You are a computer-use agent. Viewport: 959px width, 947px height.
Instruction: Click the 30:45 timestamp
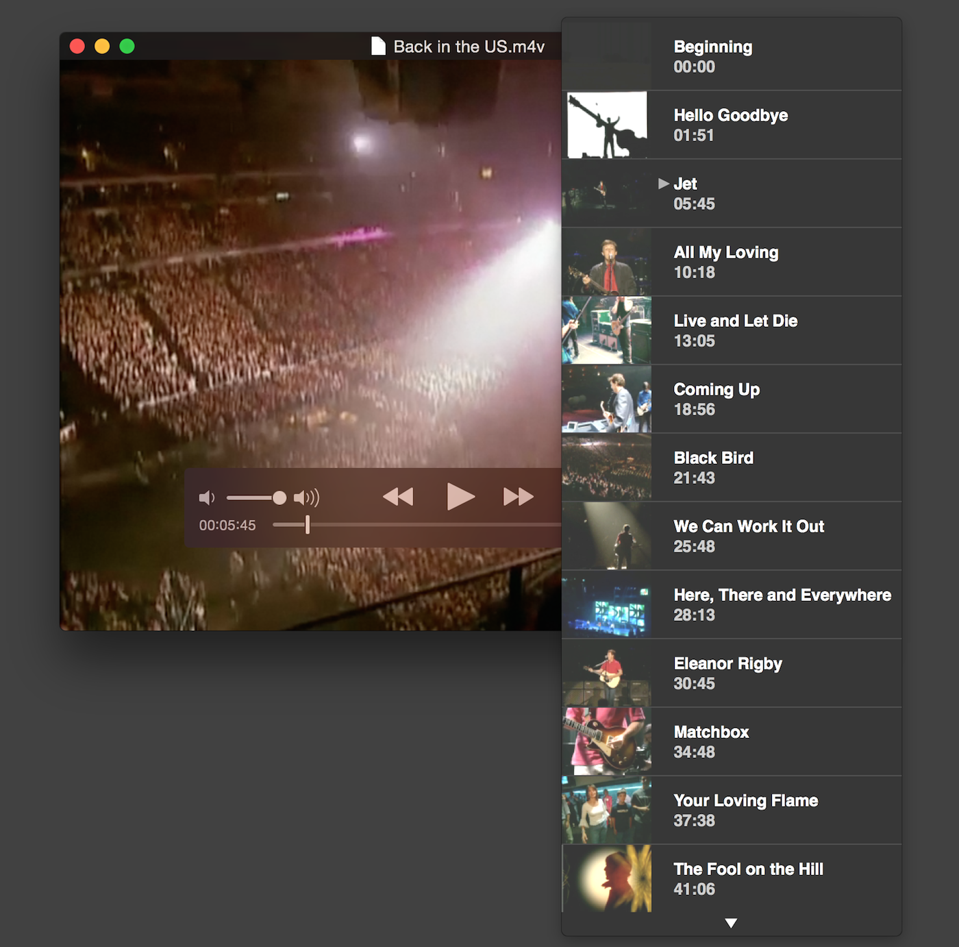[694, 683]
